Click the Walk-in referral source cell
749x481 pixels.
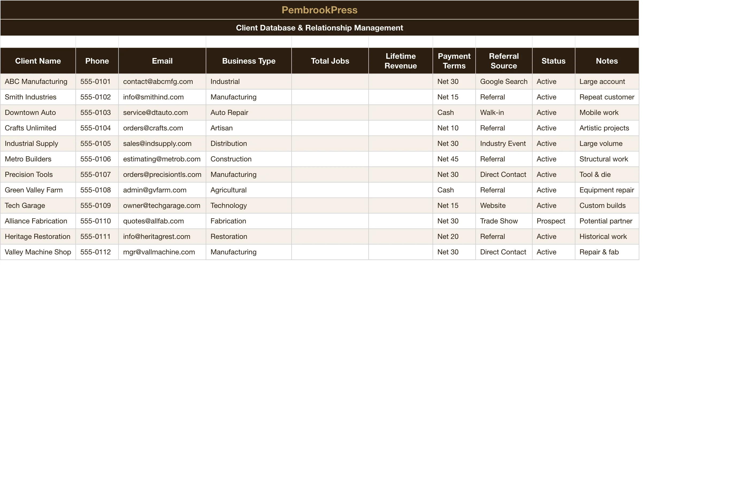pyautogui.click(x=504, y=113)
